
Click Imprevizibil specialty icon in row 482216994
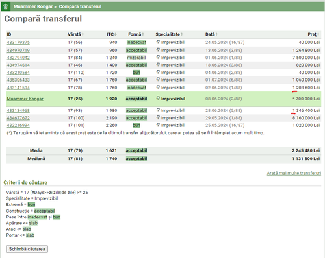coord(158,125)
